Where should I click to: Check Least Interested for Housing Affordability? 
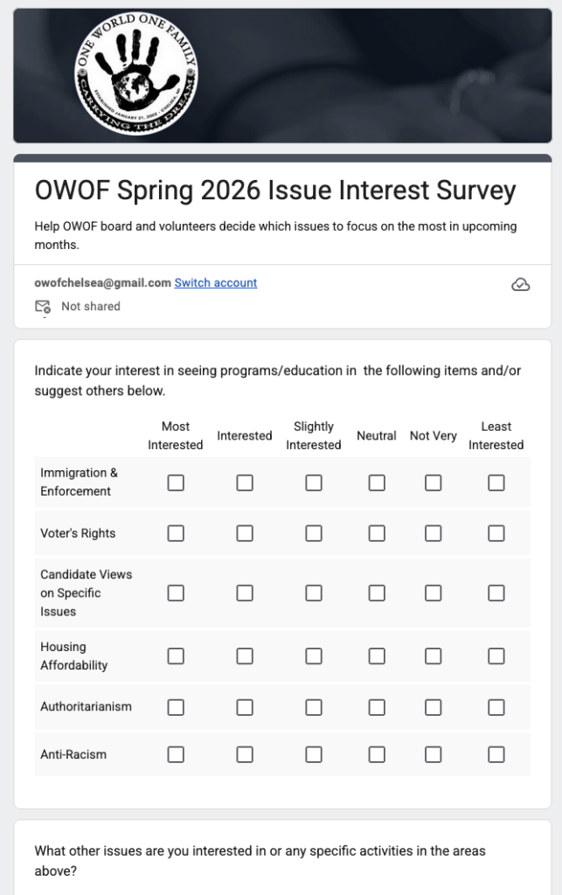(x=496, y=656)
